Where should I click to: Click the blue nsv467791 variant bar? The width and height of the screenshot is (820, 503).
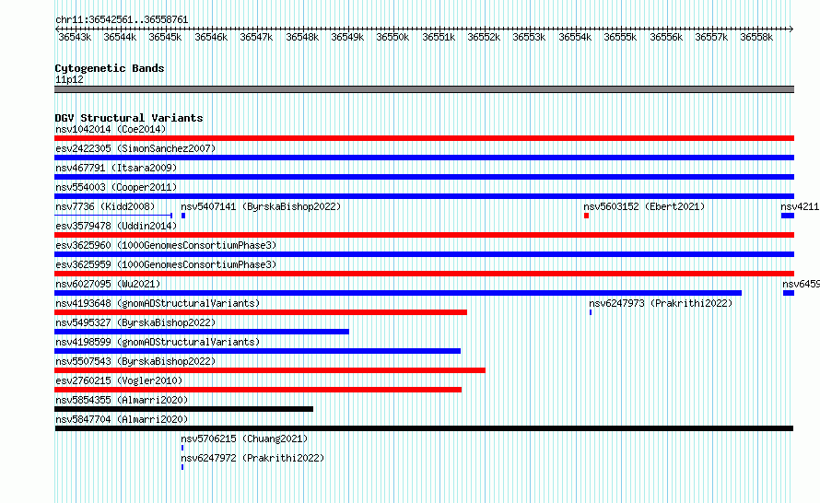pos(424,177)
